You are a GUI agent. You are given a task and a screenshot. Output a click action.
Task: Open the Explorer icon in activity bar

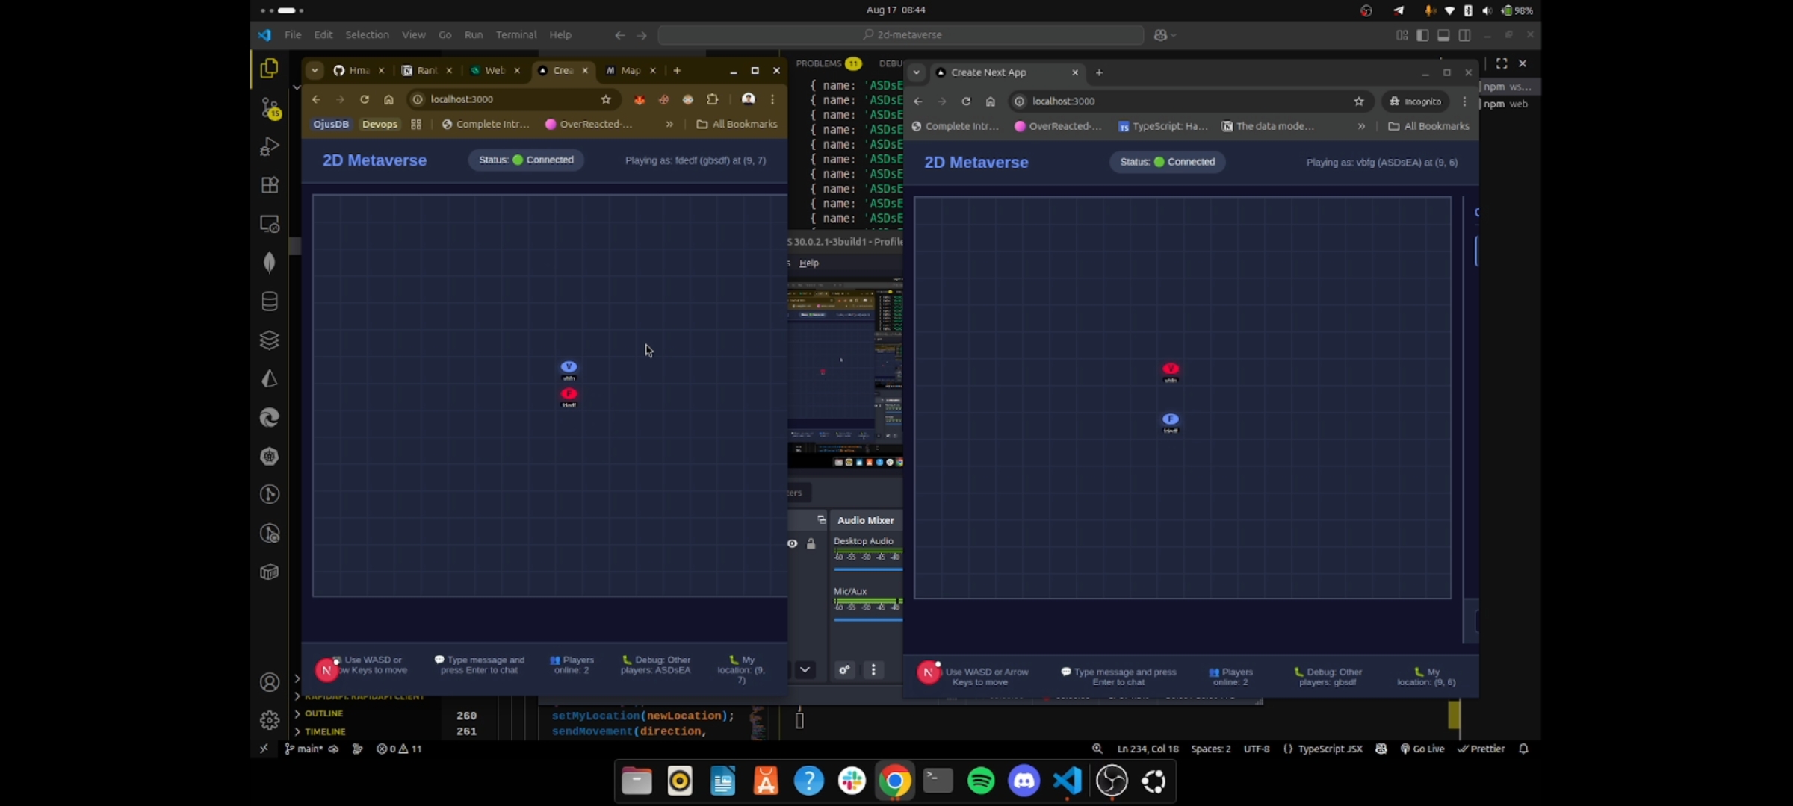click(269, 69)
